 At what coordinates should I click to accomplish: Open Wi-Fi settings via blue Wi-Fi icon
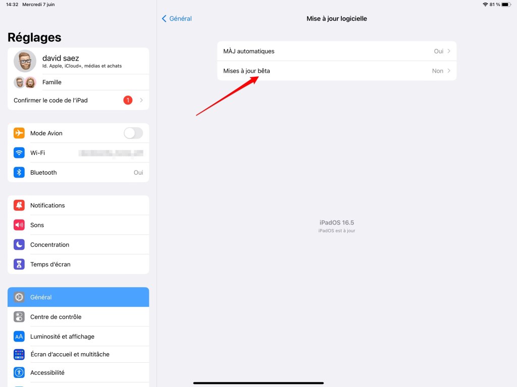pyautogui.click(x=19, y=153)
